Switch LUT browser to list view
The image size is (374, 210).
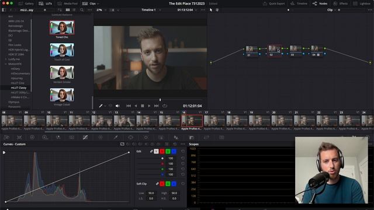(74, 10)
